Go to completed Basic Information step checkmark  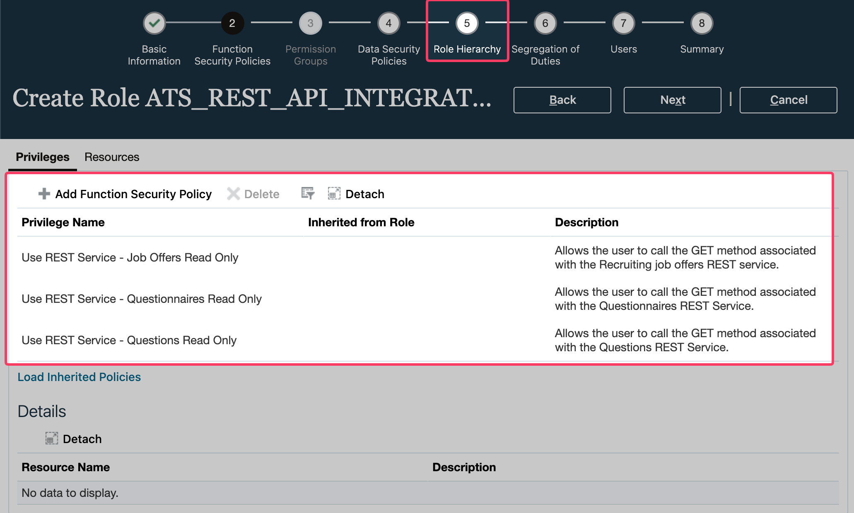click(x=154, y=23)
